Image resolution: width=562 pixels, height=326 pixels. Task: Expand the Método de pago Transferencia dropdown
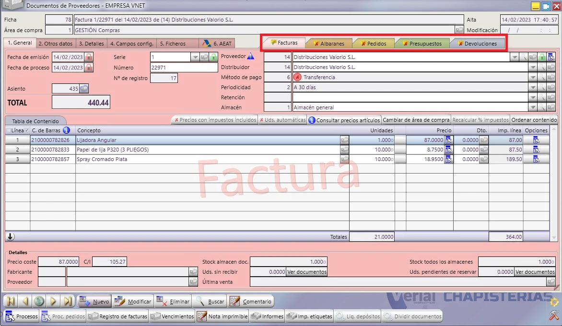(x=533, y=77)
